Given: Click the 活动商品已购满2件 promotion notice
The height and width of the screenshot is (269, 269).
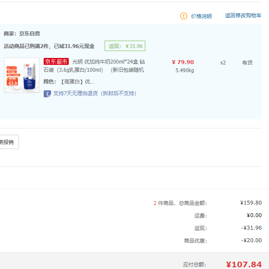Looking at the screenshot, I should [49, 46].
